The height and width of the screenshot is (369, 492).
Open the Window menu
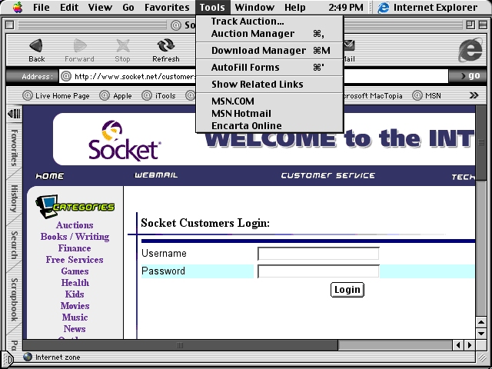(x=254, y=7)
